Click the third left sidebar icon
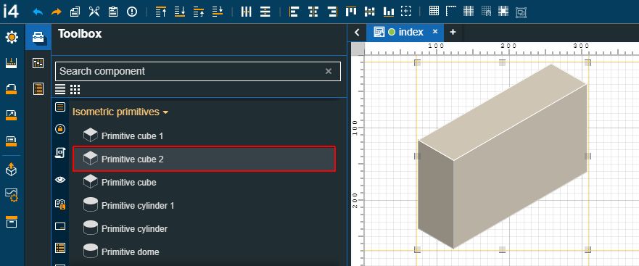 click(12, 89)
